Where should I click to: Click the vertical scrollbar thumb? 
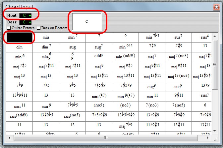coord(215,65)
